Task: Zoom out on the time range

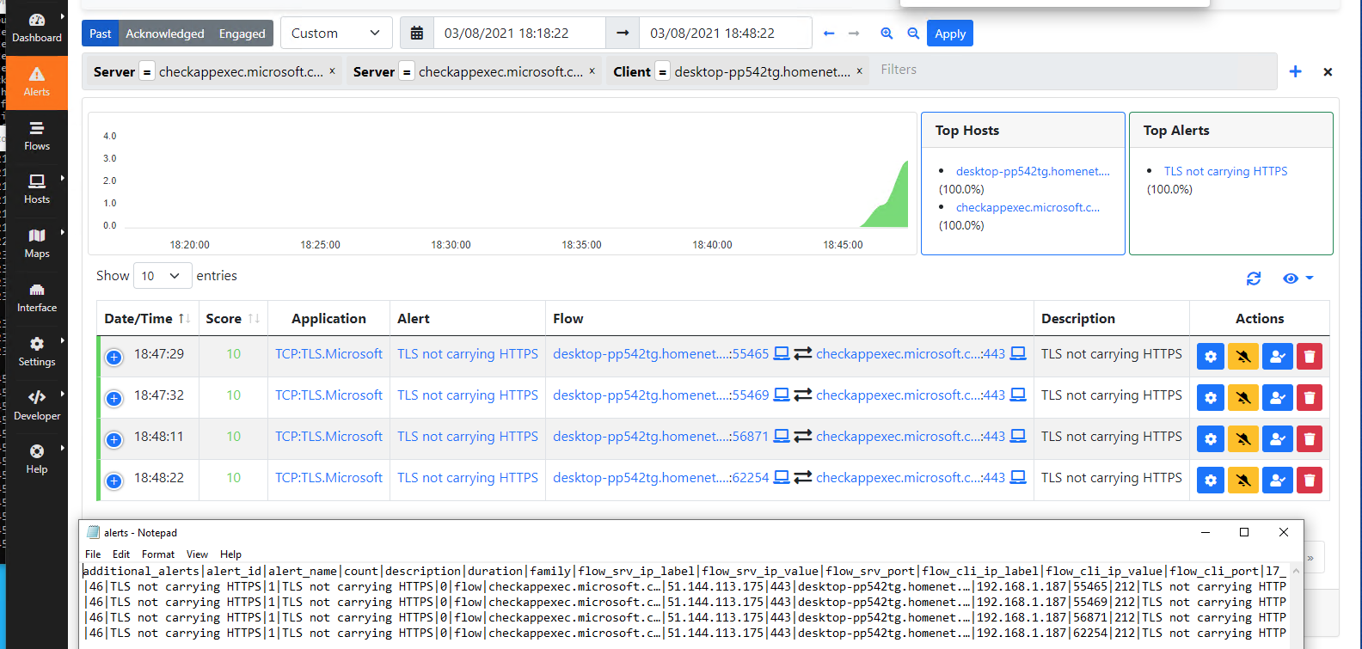Action: click(x=913, y=34)
